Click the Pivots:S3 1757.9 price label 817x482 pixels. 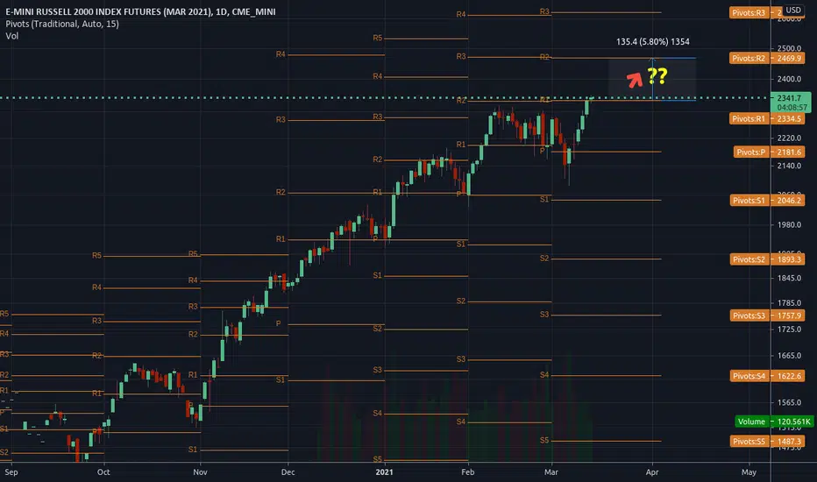[766, 315]
